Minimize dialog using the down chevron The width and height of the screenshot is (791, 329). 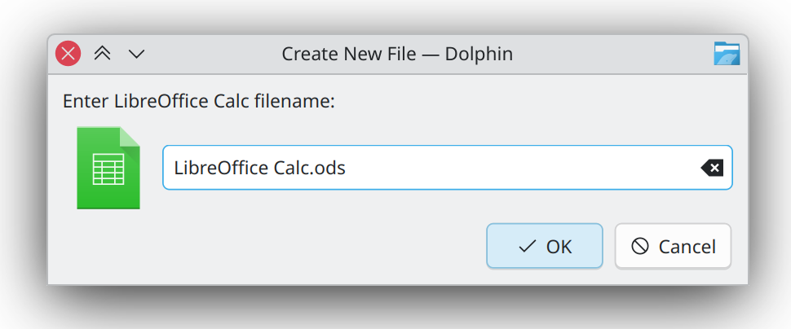[x=137, y=54]
